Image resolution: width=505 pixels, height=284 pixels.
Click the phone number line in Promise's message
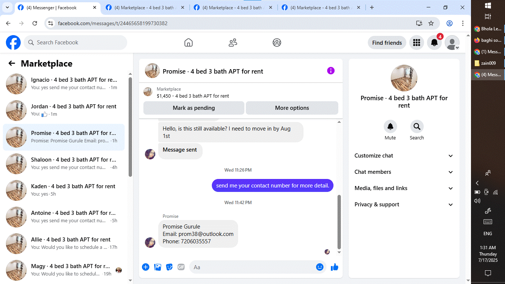point(187,241)
